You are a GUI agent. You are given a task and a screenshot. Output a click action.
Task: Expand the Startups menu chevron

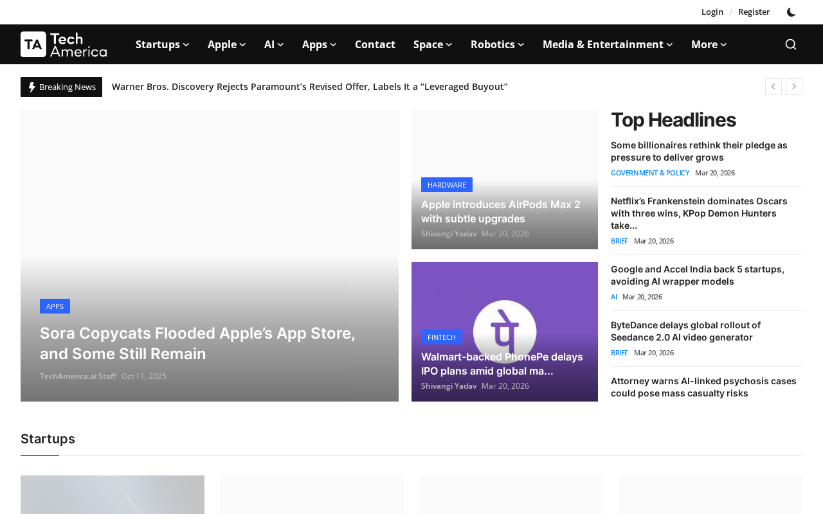(x=186, y=44)
